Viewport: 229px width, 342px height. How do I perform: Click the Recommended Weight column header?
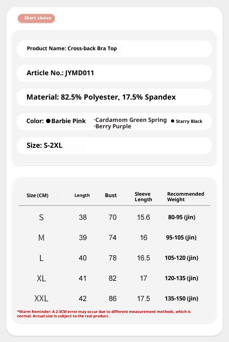pyautogui.click(x=186, y=197)
